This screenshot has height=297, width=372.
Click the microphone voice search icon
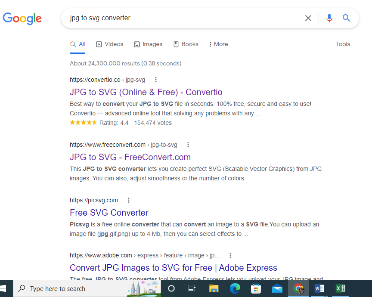pos(329,18)
